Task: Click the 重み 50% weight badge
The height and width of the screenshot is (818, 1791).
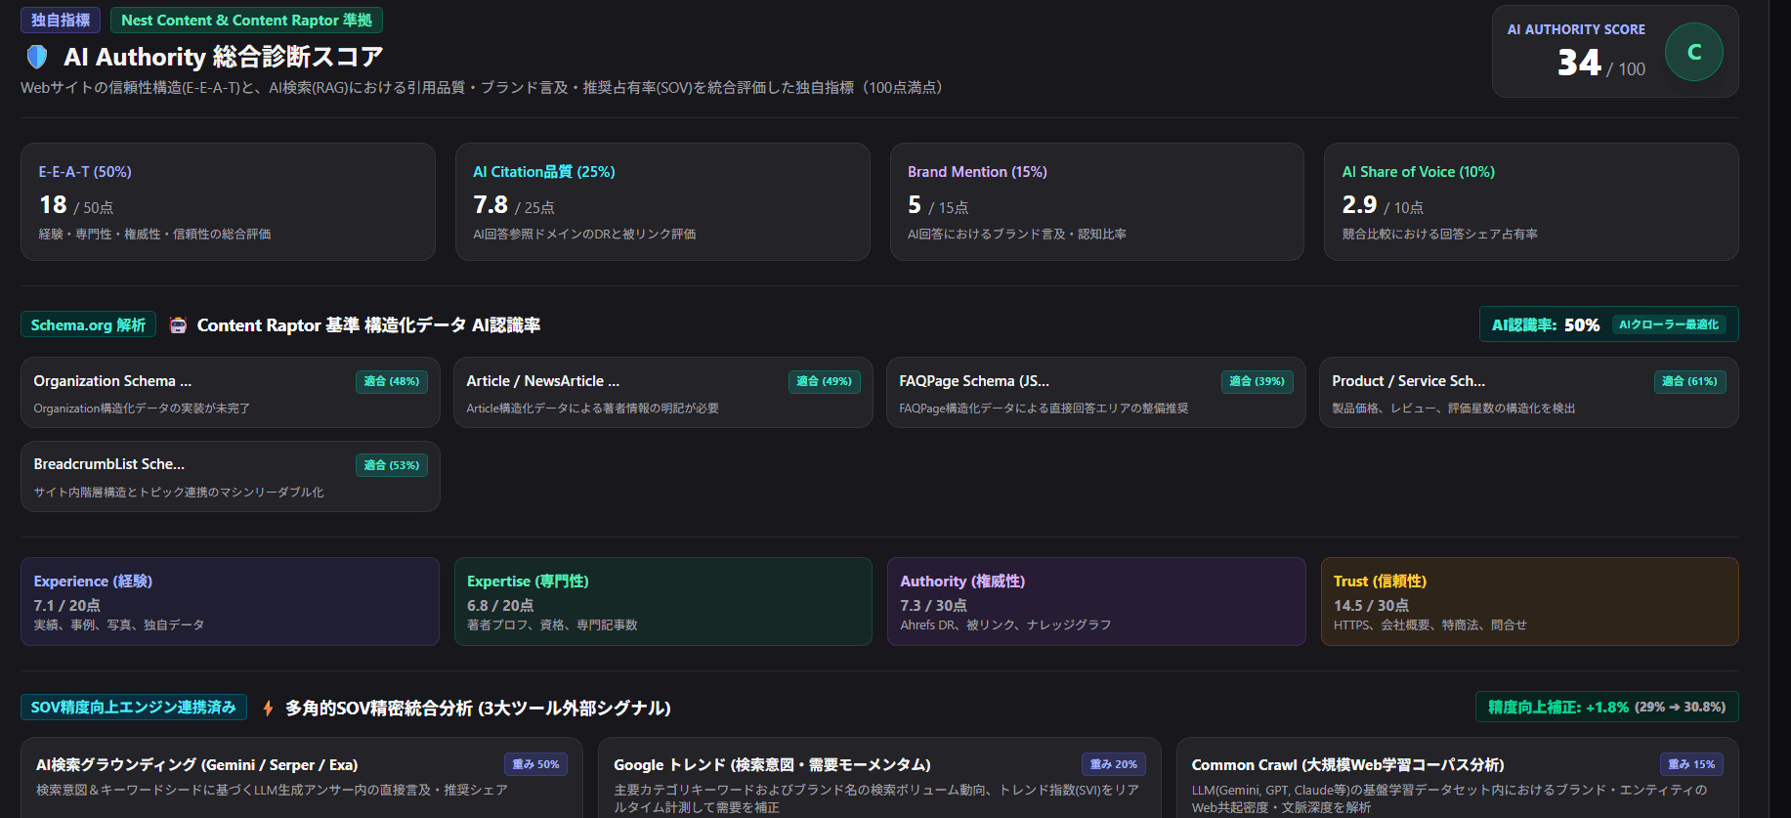Action: (536, 765)
